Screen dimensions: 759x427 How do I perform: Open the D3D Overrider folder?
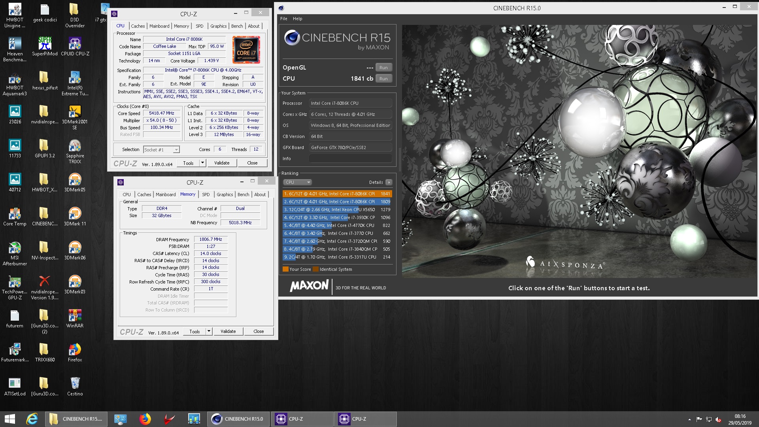point(75,16)
